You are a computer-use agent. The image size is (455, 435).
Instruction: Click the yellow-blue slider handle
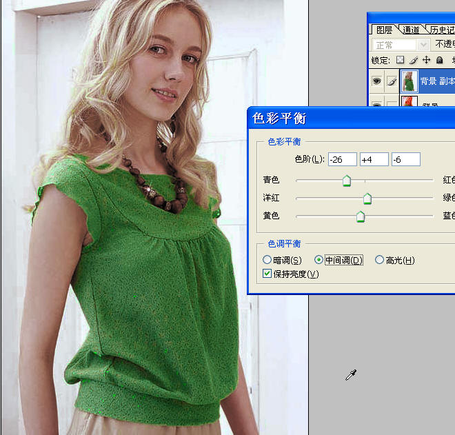coord(361,216)
